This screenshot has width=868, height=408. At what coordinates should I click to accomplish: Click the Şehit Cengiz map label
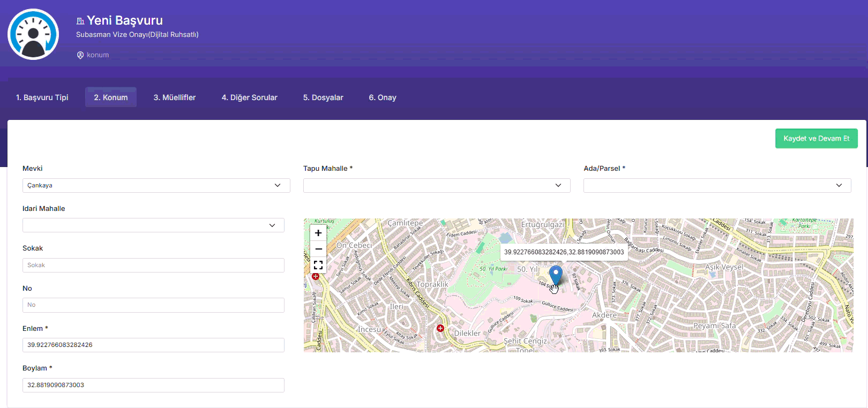click(x=526, y=341)
